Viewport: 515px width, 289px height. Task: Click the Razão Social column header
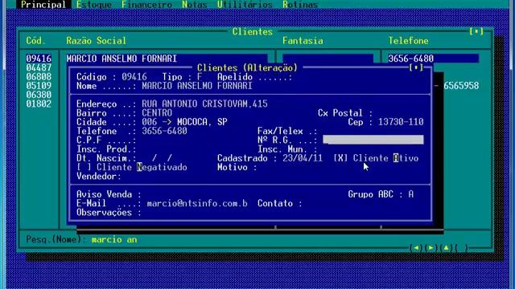(x=97, y=41)
